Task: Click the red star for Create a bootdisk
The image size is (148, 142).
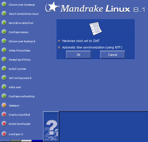Action: pos(4,114)
